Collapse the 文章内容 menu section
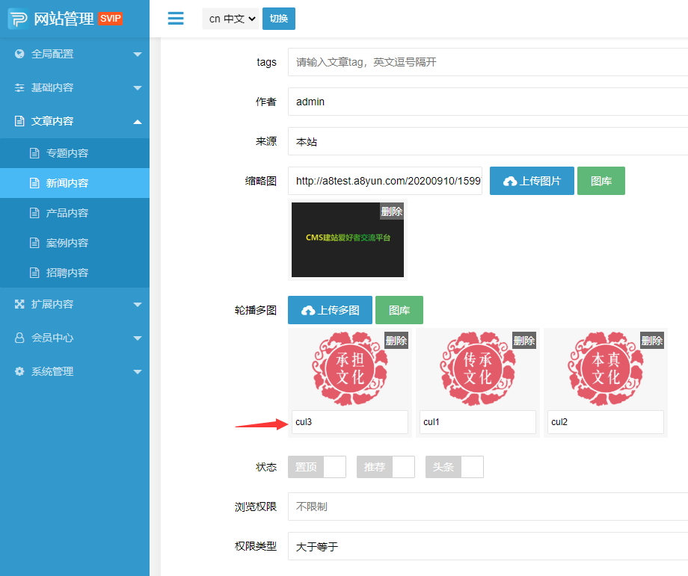This screenshot has width=688, height=576. pos(75,121)
